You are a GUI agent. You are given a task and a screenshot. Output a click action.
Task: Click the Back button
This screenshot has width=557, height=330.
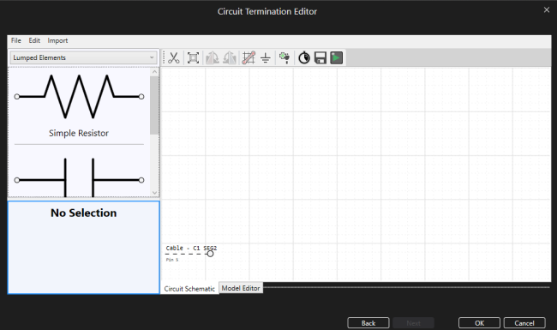pyautogui.click(x=368, y=323)
